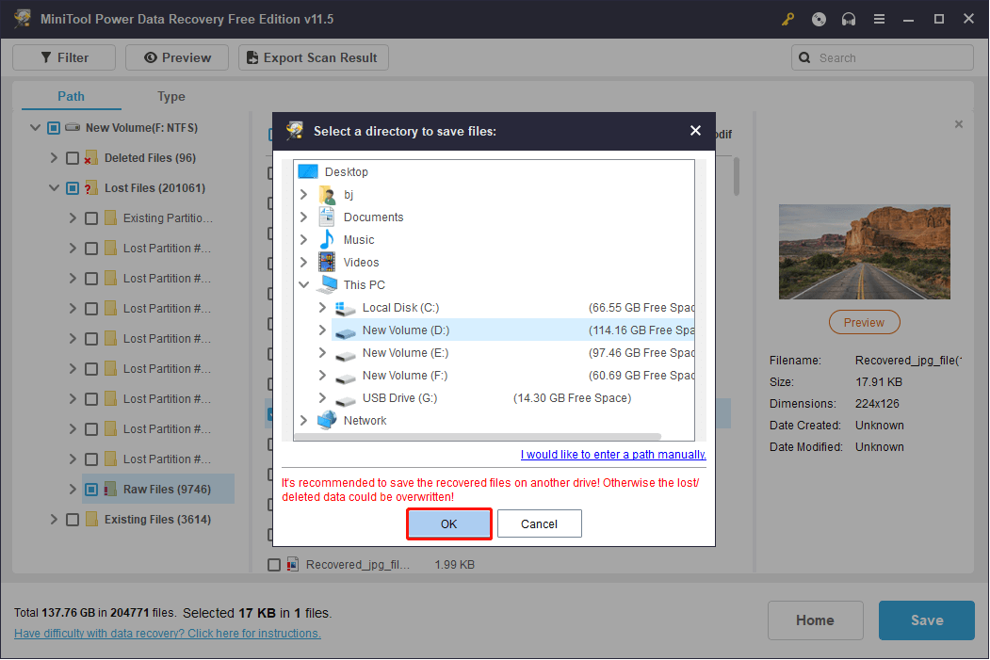
Task: Click the MiniTool logo in title bar
Action: (22, 19)
